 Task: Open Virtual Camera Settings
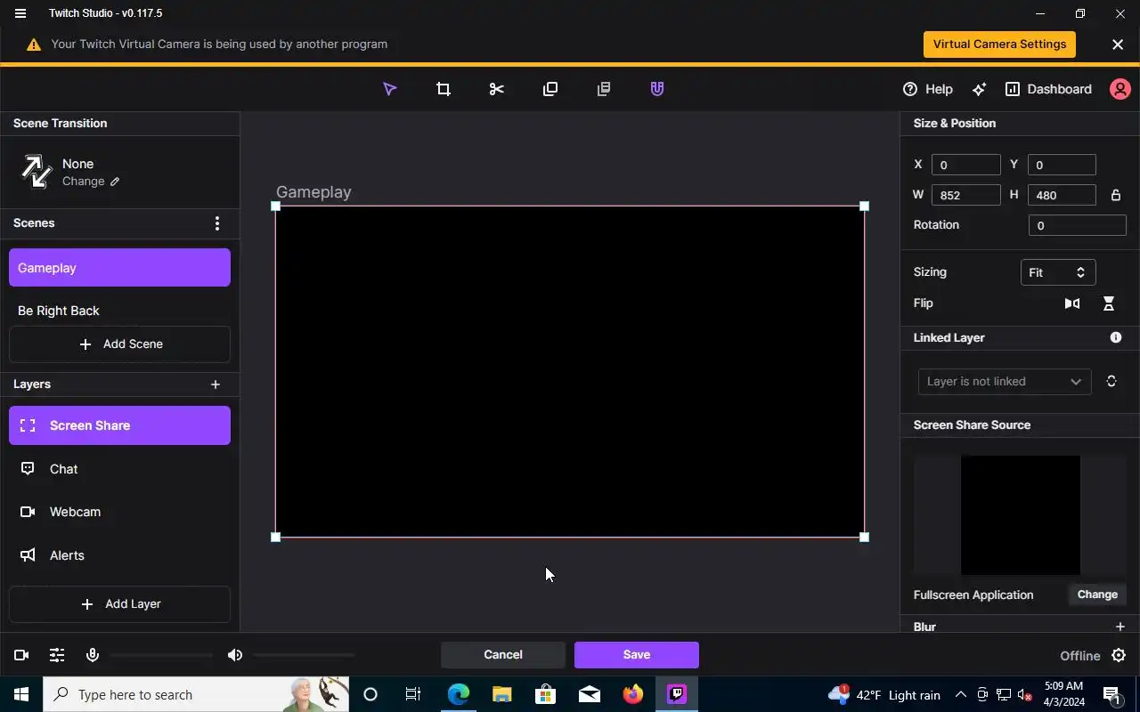(999, 44)
